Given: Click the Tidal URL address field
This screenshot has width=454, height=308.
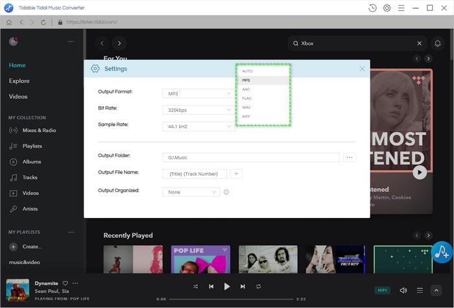Looking at the screenshot, I should [x=91, y=22].
